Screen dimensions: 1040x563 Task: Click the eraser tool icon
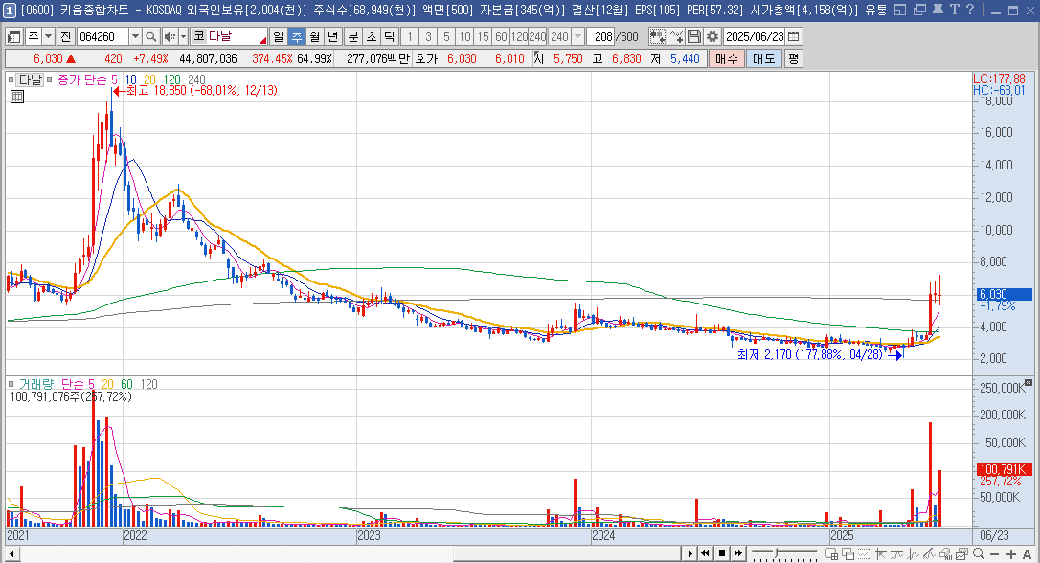946,553
